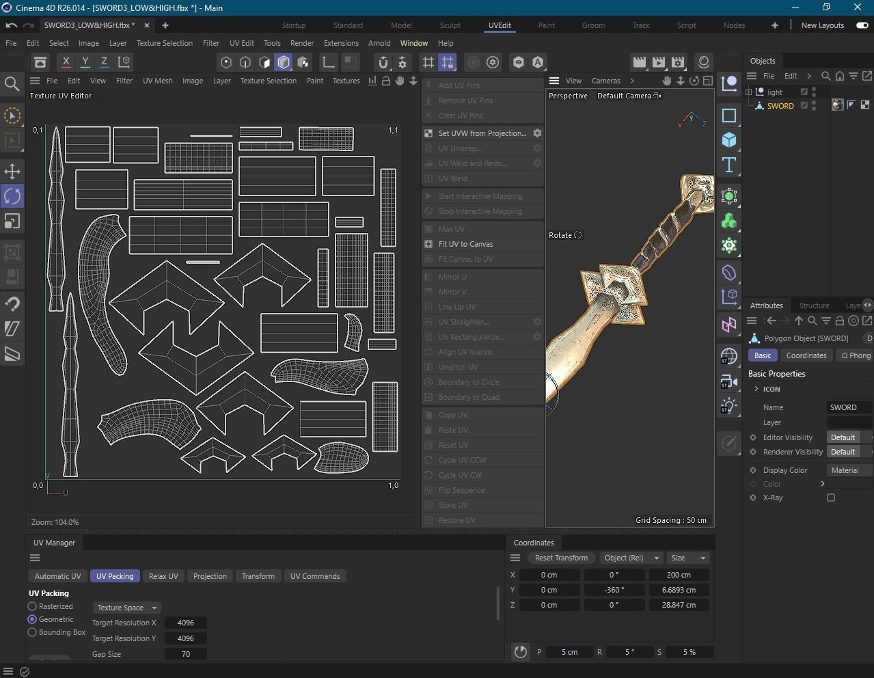874x678 pixels.
Task: Enable the X-Ray checkbox
Action: click(x=831, y=498)
